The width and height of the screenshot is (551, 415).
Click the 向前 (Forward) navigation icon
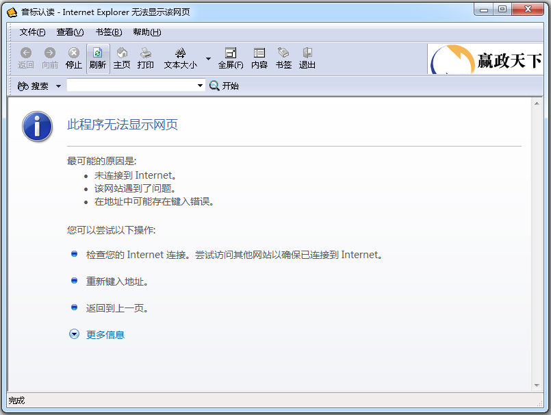point(49,58)
